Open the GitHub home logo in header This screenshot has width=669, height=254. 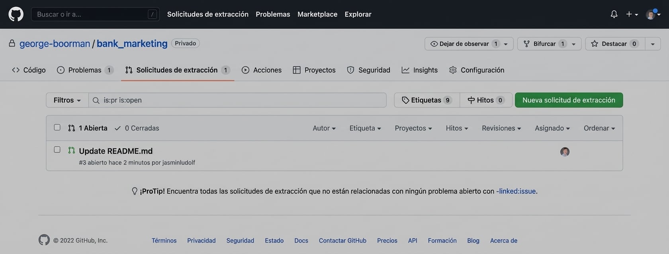coord(16,14)
